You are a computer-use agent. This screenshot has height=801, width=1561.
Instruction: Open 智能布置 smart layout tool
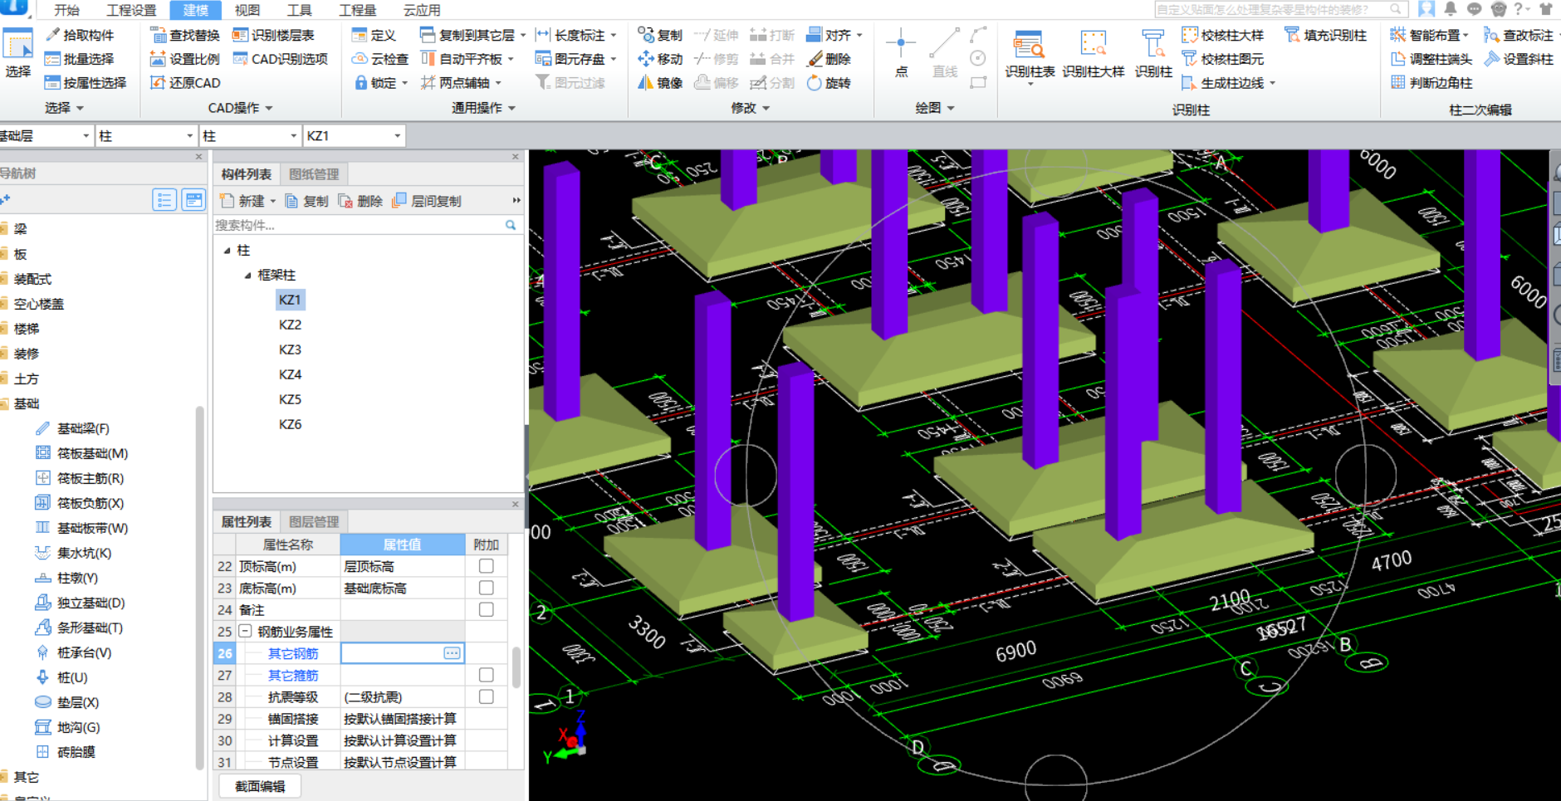tap(1428, 35)
